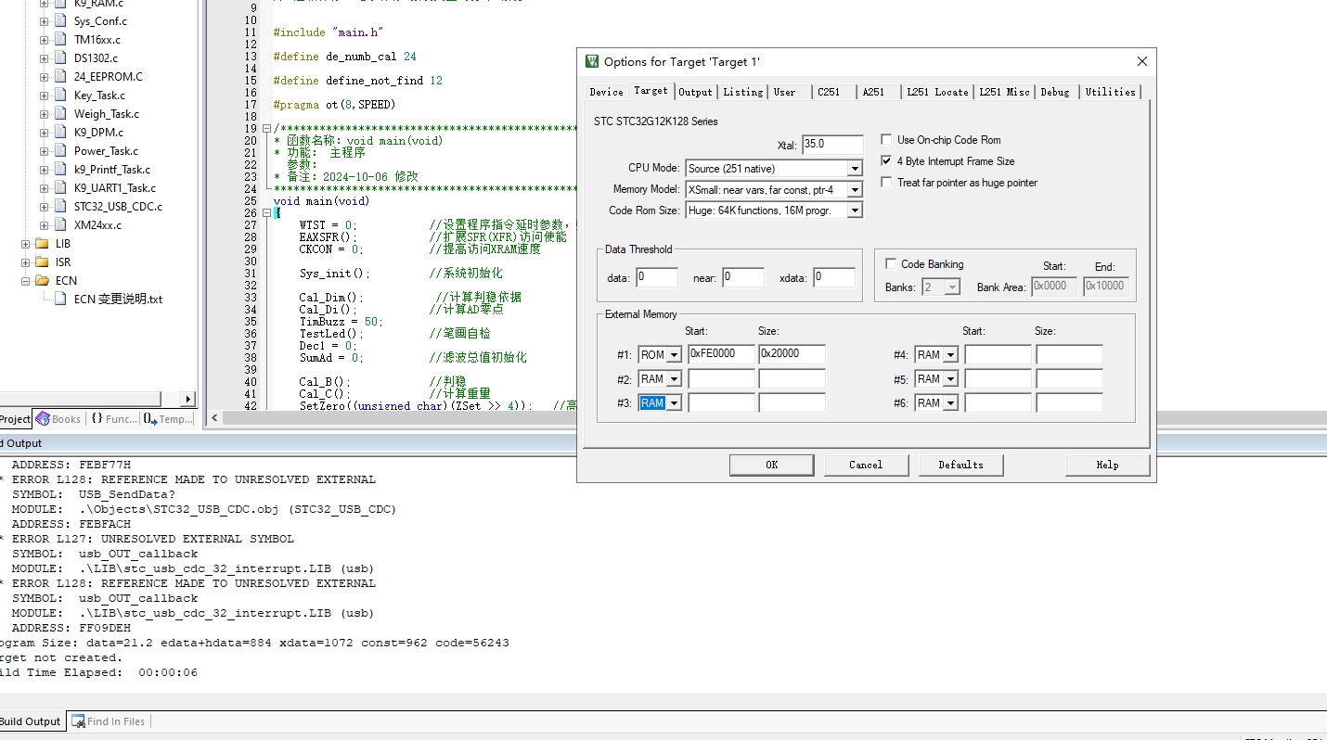This screenshot has height=740, width=1327.
Task: Switch to the Device tab
Action: coord(606,92)
